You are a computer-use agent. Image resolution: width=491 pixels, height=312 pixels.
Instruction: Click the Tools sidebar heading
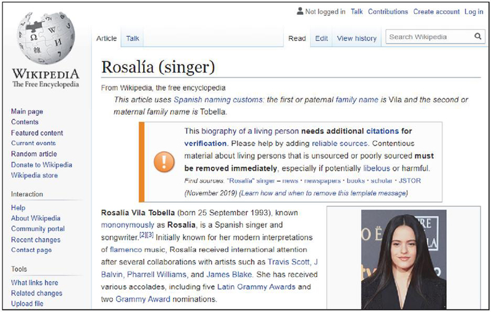pos(19,269)
